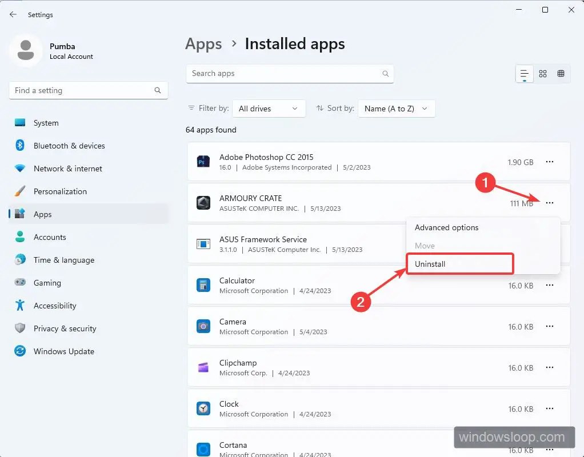584x457 pixels.
Task: Select the Cortana app icon
Action: click(x=202, y=449)
